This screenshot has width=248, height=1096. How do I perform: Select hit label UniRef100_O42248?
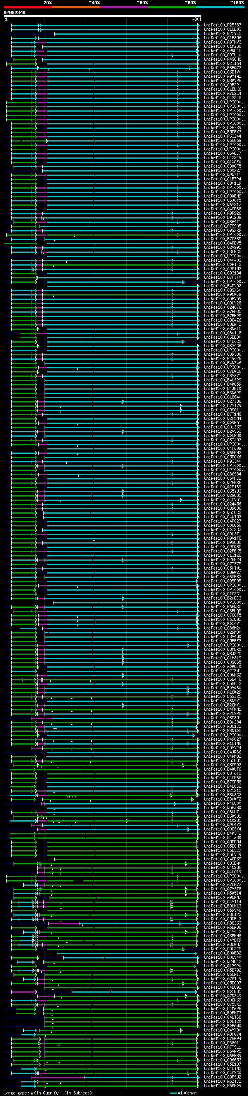click(222, 98)
